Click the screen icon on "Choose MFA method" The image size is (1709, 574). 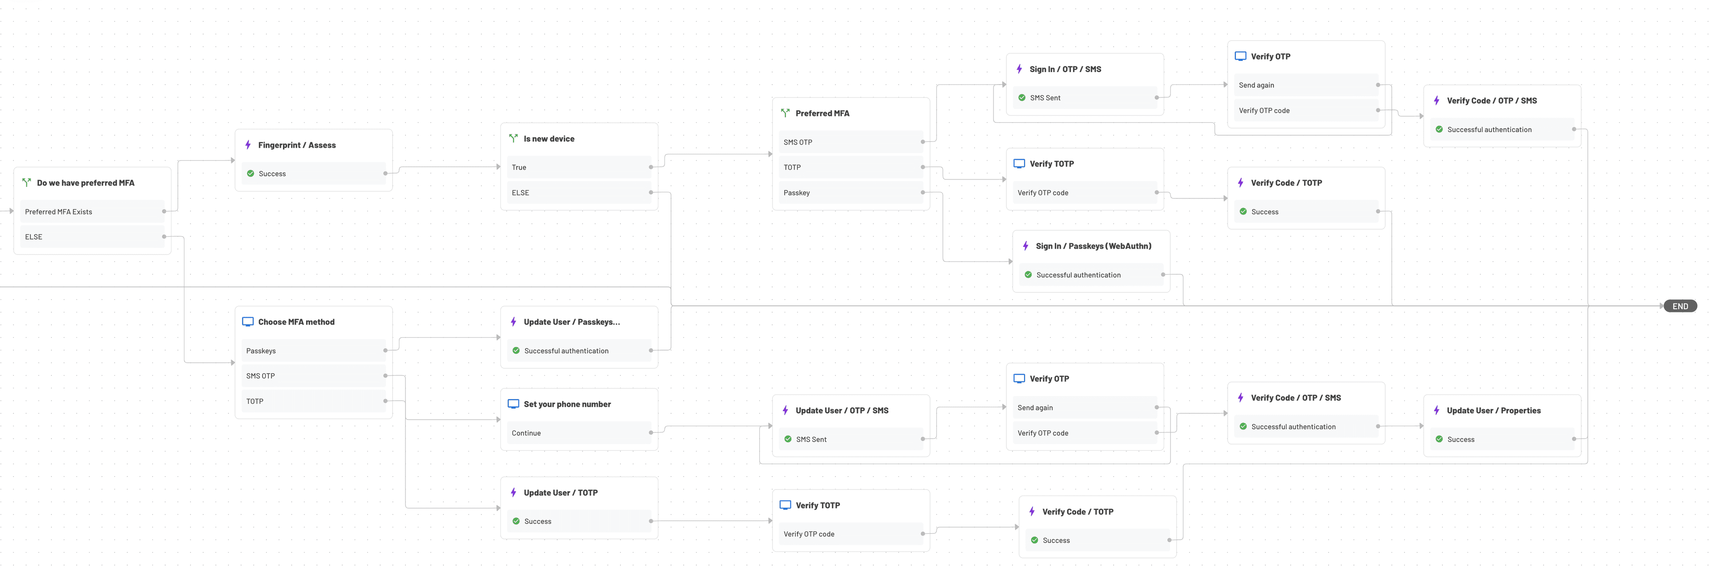[248, 321]
